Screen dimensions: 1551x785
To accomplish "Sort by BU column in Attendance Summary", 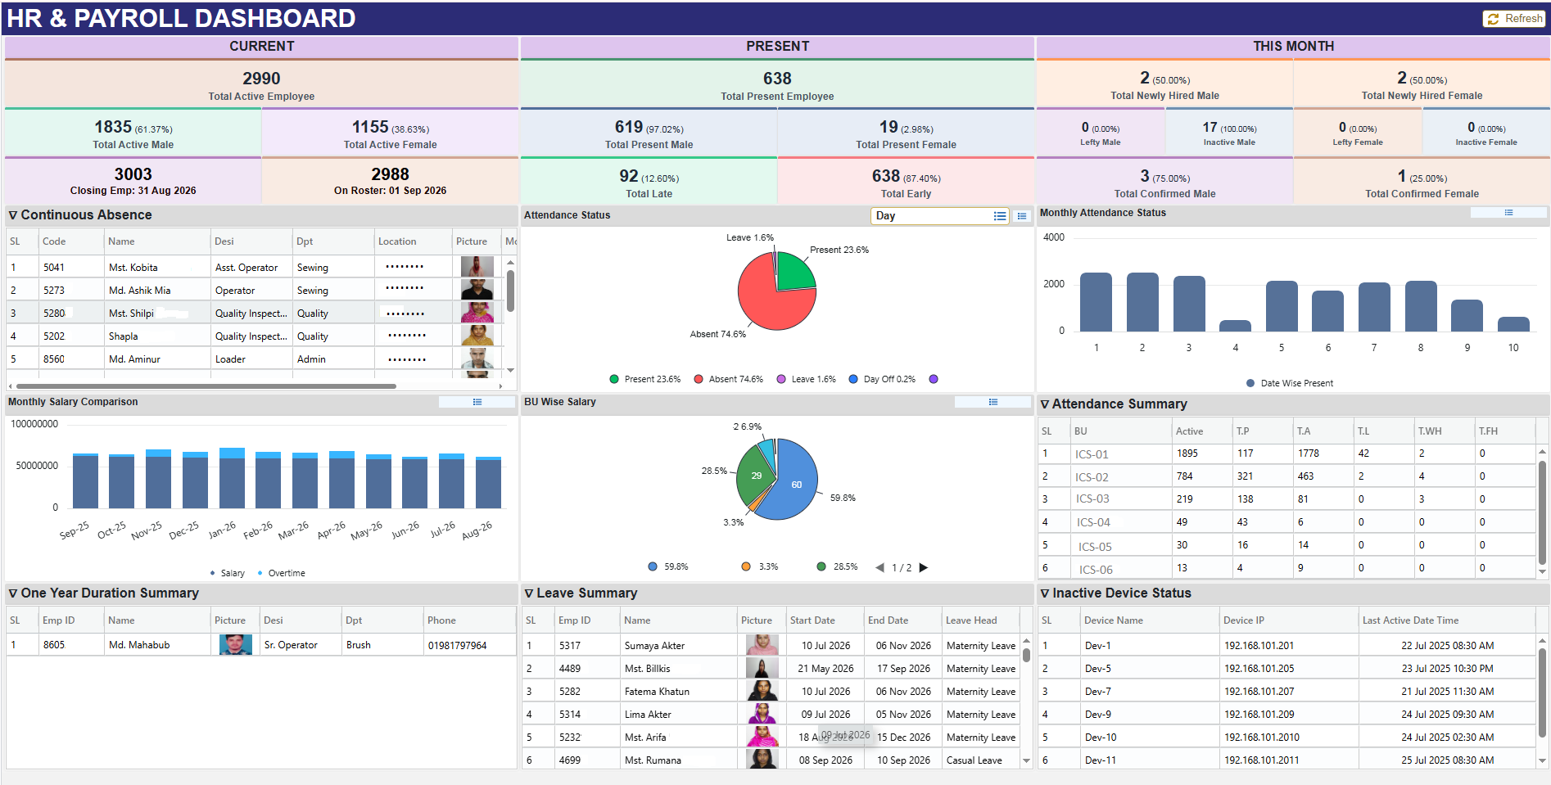I will pyautogui.click(x=1120, y=431).
